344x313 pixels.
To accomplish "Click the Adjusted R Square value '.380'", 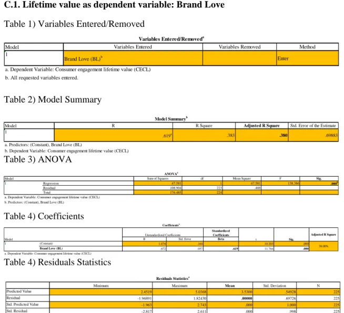I will tap(284, 135).
